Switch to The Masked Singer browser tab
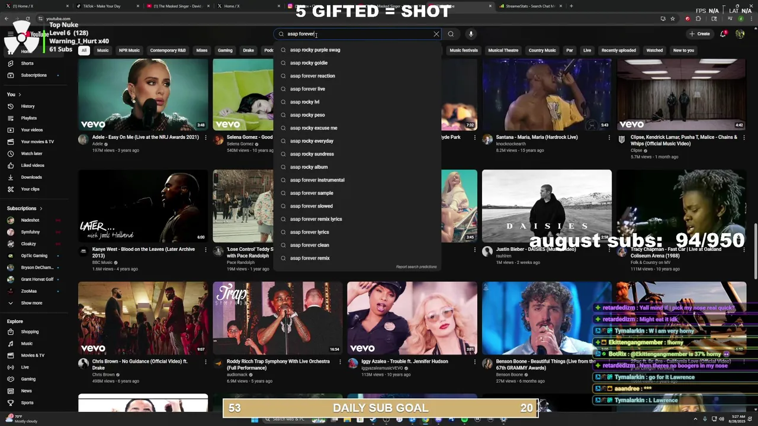Screen dimensions: 758x426 point(177,6)
